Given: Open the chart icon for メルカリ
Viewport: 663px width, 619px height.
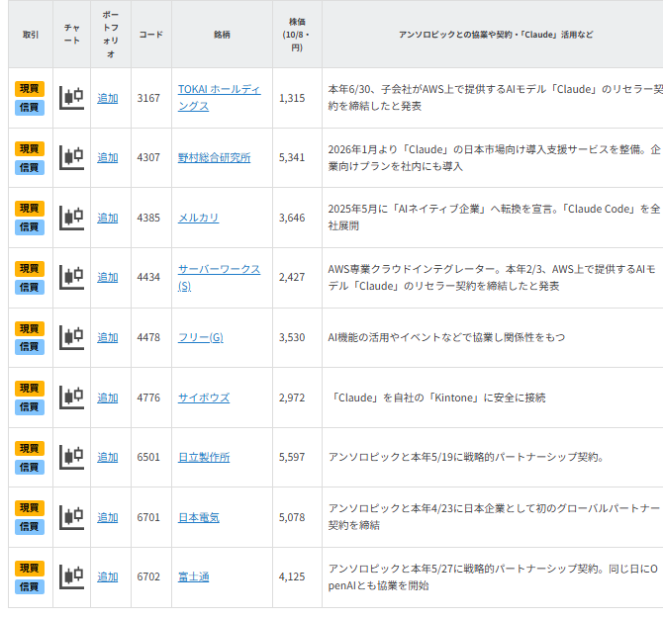Looking at the screenshot, I should click(x=71, y=218).
